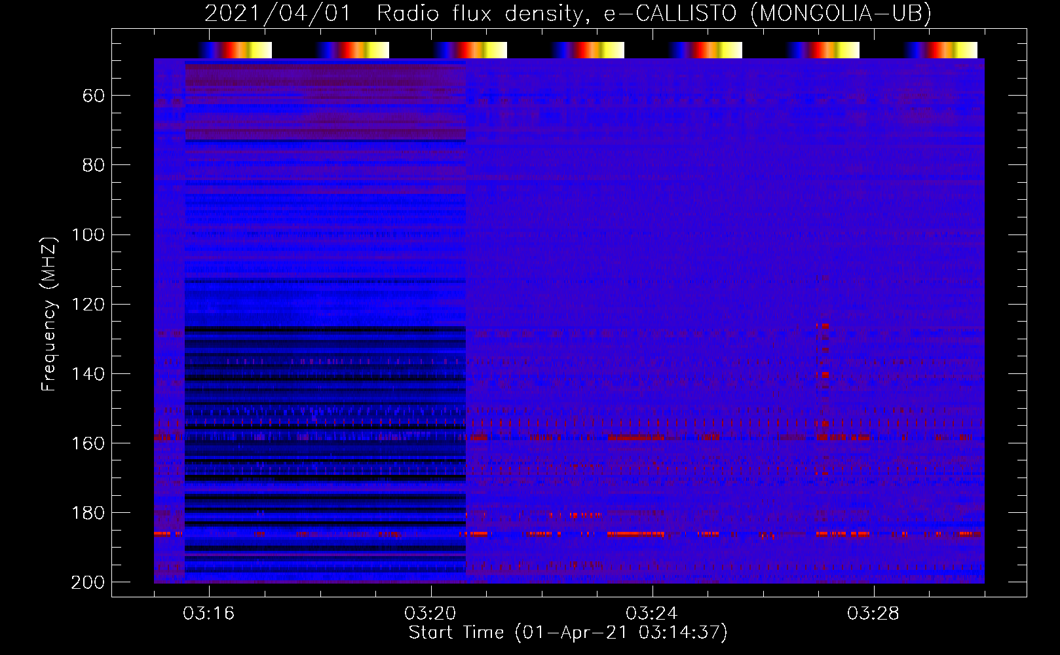Click the 80 MHz frequency label
The image size is (1060, 655).
click(x=93, y=166)
